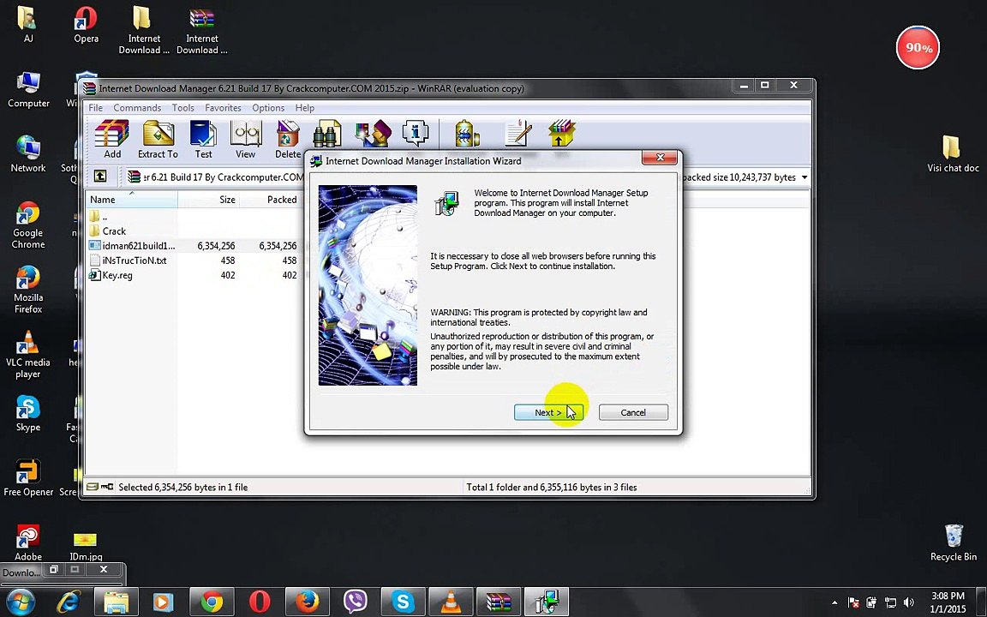The image size is (987, 617).
Task: Open the Favorites menu in WinRAR
Action: click(x=223, y=108)
